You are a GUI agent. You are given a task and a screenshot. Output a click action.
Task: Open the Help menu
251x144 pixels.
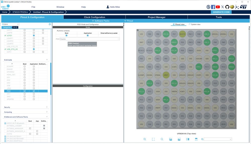(x=83, y=7)
